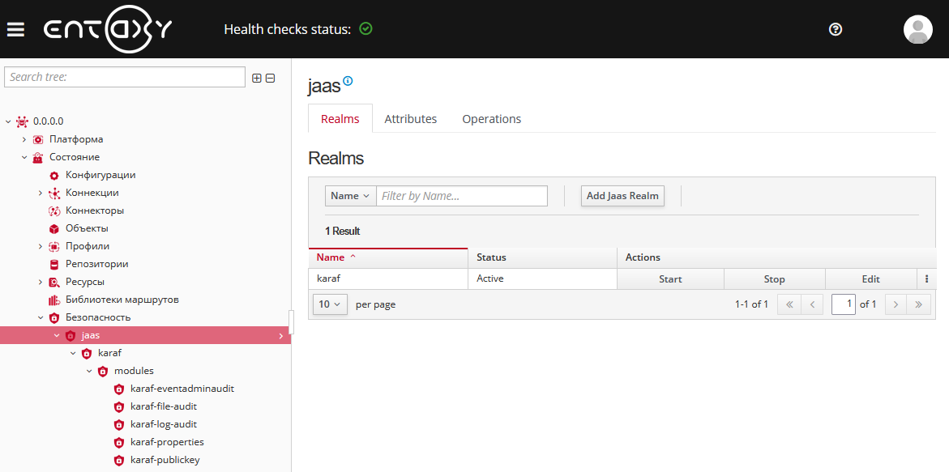Click Stop for the karaf realm

[774, 279]
